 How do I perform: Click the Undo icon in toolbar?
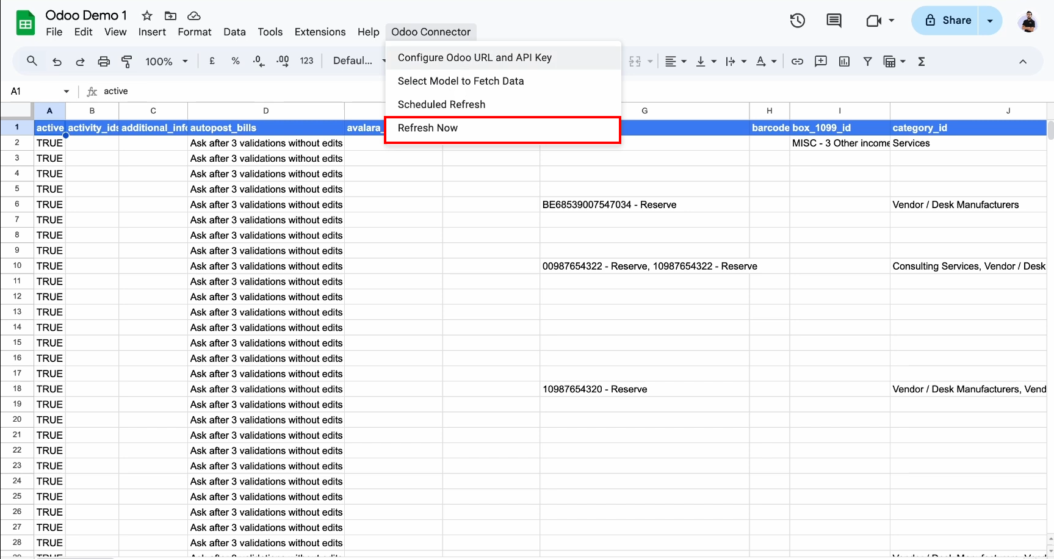point(57,62)
